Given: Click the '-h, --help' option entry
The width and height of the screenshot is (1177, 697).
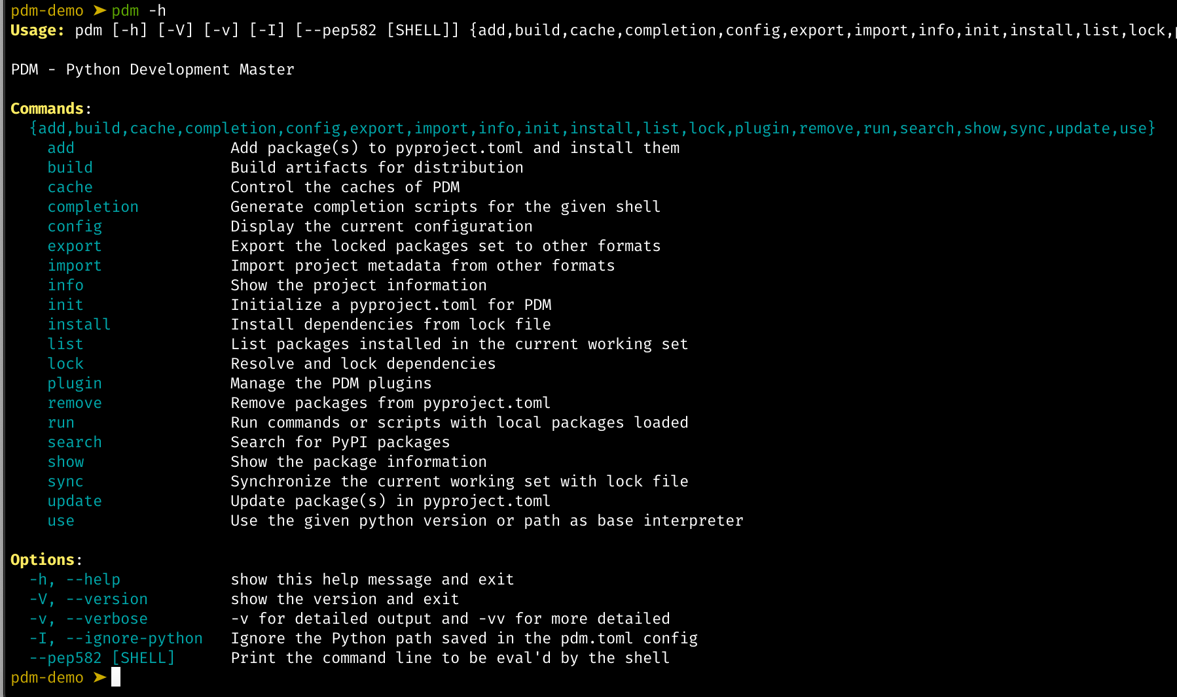Looking at the screenshot, I should (x=75, y=579).
